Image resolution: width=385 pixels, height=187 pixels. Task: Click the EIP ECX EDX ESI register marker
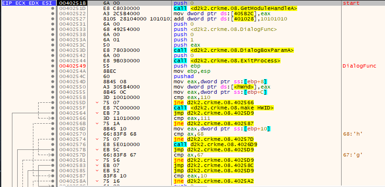point(28,3)
